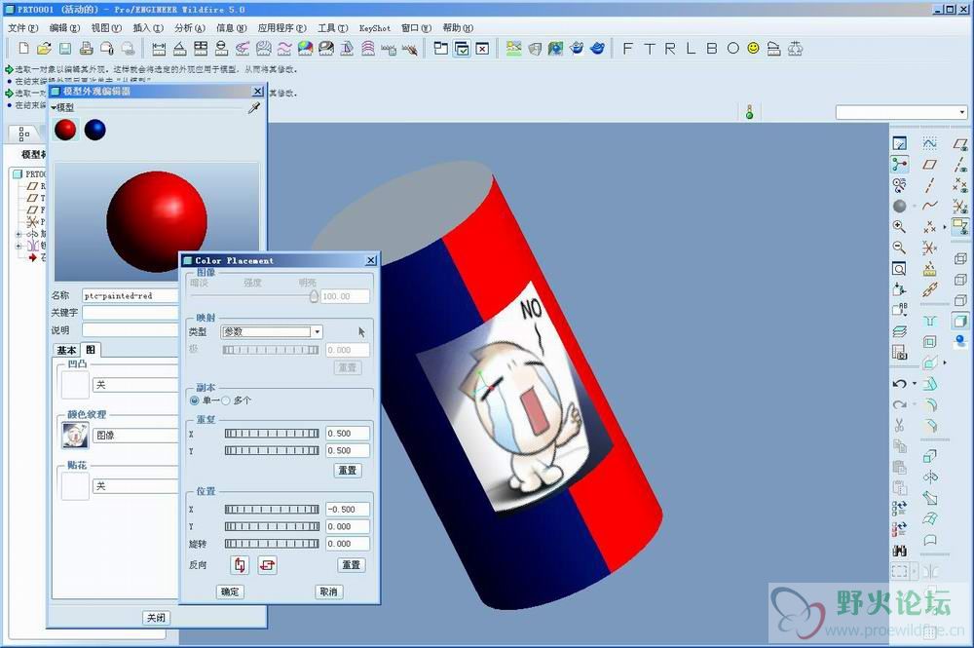This screenshot has height=648, width=974.
Task: Click the zoom out magnifier icon
Action: (899, 248)
